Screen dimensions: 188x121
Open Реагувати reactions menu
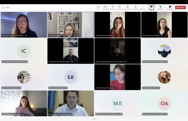tap(120, 7)
